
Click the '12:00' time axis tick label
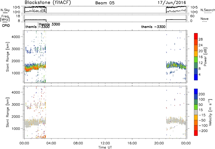(x=105, y=143)
